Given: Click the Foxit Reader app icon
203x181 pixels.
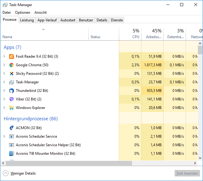Looking at the screenshot, I should pos(12,56).
